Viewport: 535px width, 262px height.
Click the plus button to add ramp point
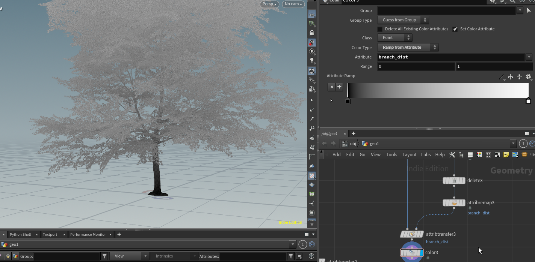coord(339,87)
